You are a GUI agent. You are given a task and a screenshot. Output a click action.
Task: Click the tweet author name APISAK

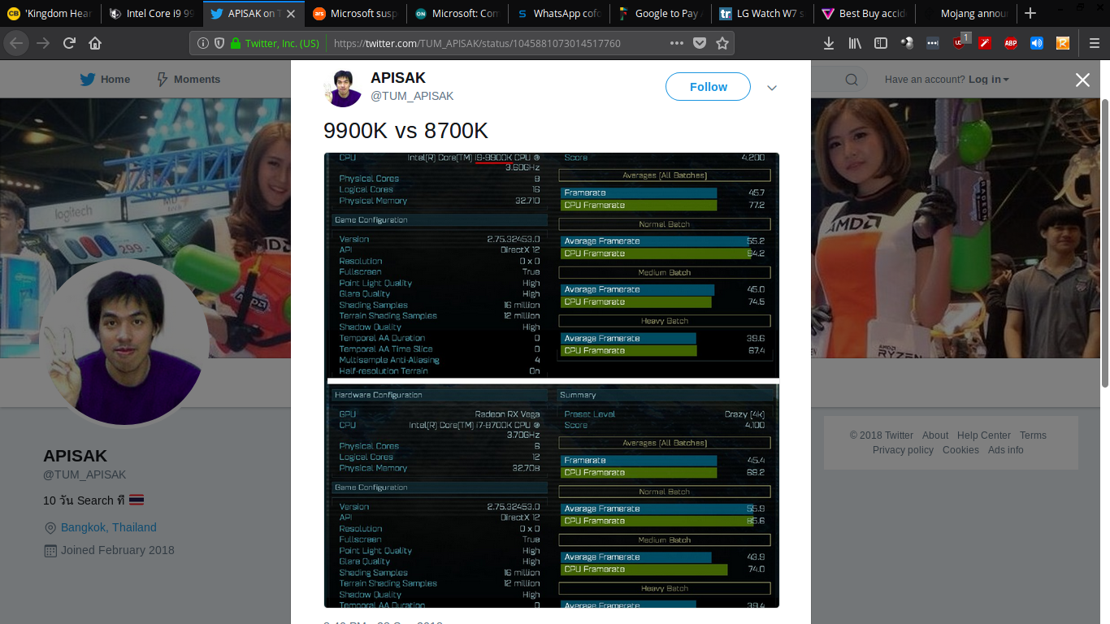pos(398,78)
